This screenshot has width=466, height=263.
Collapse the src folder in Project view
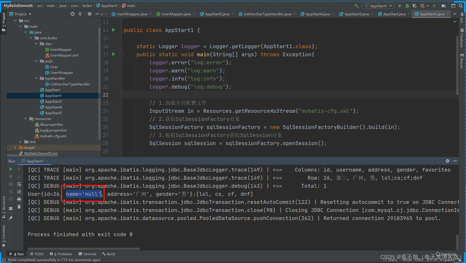pyautogui.click(x=15, y=20)
